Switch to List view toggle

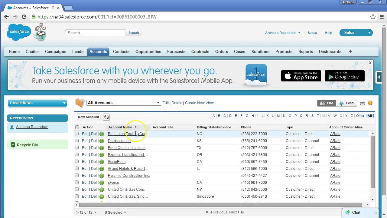click(x=327, y=103)
